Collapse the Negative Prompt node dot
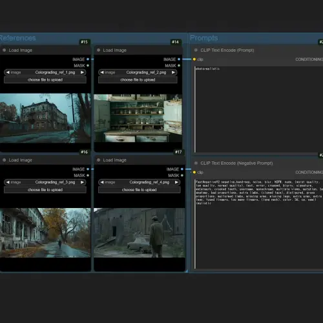Screen dimensions: 323x323 (196, 163)
